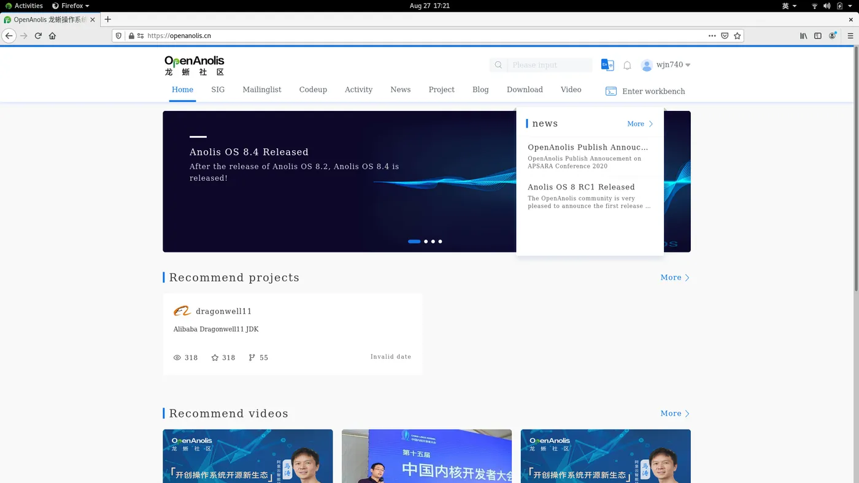Click the fork icon of dragonwell11
Viewport: 859px width, 483px height.
tap(252, 357)
